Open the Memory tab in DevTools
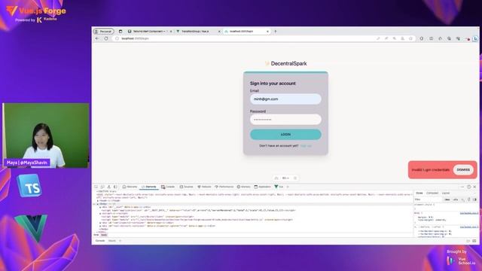482x271 pixels. 243,187
